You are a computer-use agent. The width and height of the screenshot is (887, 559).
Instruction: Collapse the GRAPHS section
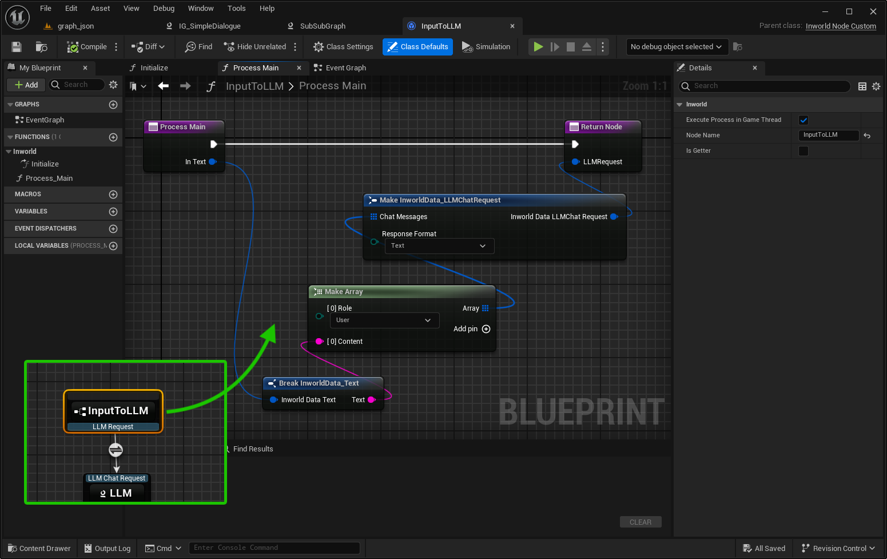point(10,105)
